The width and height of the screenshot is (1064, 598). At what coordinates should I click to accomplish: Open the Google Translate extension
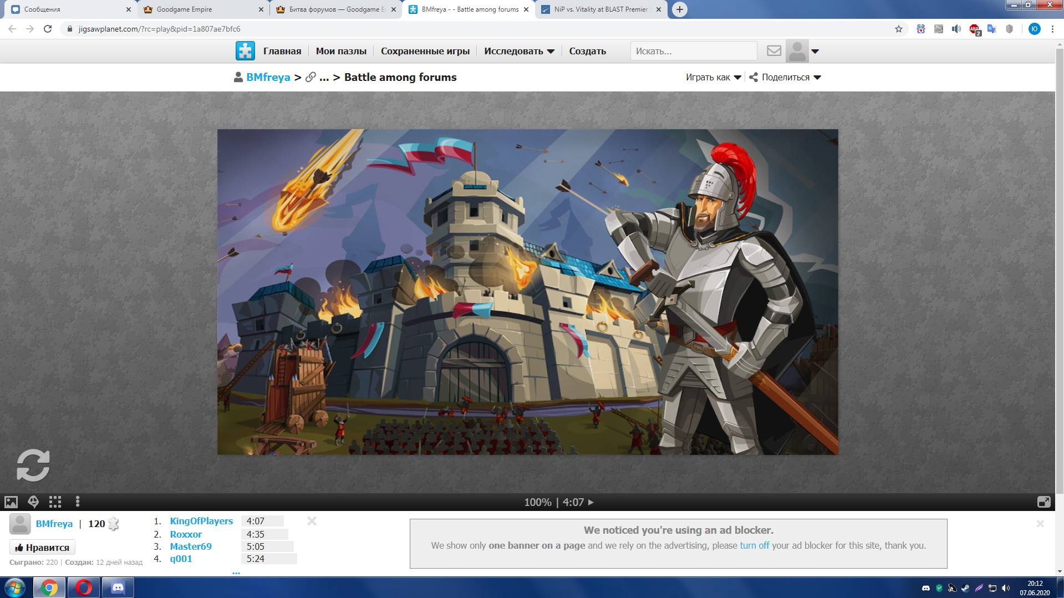point(992,29)
